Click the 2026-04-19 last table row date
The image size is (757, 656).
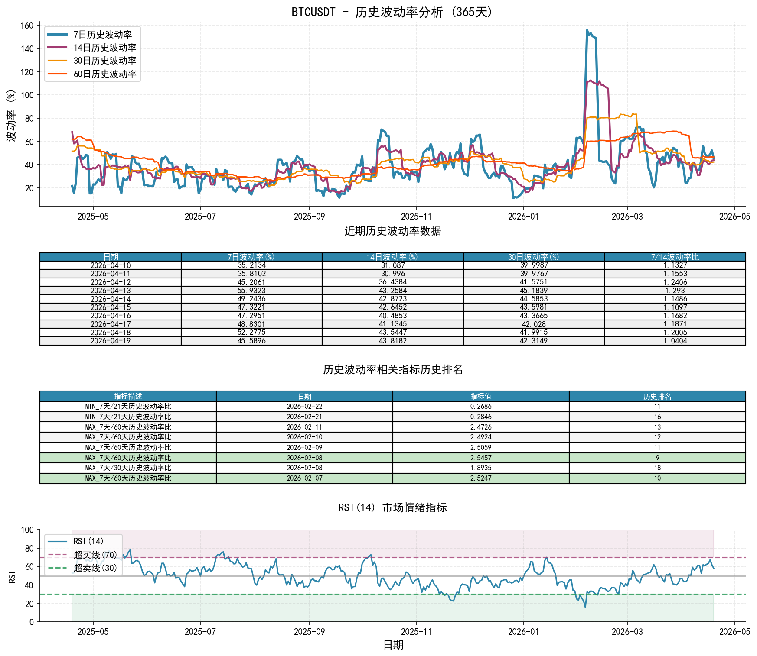(x=111, y=341)
